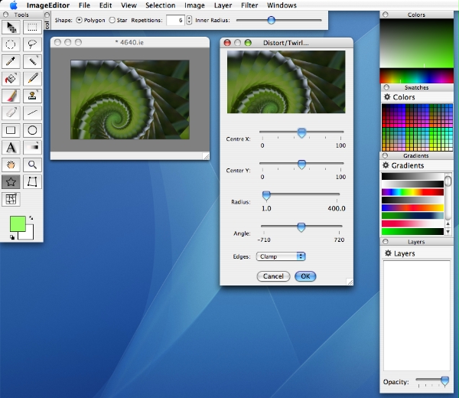Select the Pencil drawing tool
Screen dimensions: 459x398
(33, 78)
